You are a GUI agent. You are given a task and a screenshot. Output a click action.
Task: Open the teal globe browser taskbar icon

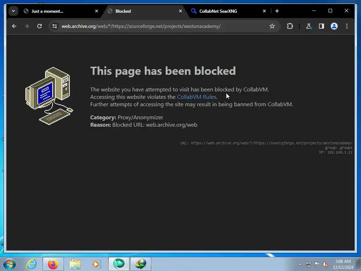(x=119, y=264)
